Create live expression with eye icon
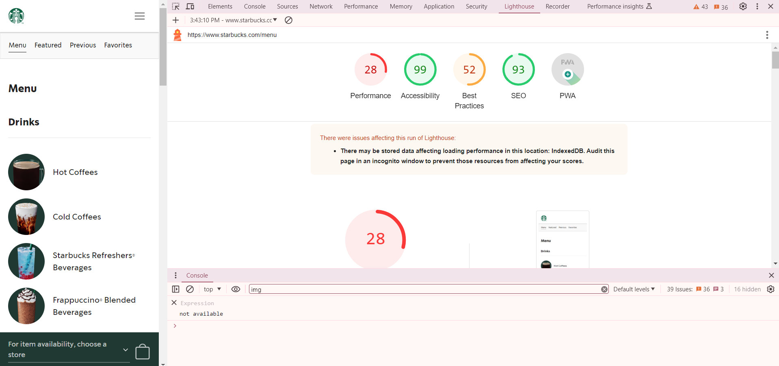 (236, 289)
